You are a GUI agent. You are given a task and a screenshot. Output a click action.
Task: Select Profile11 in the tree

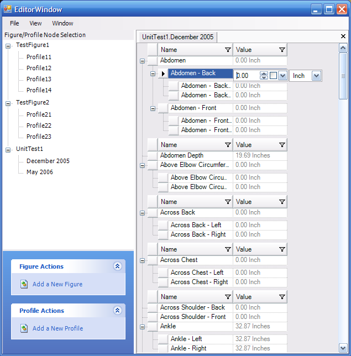point(39,57)
